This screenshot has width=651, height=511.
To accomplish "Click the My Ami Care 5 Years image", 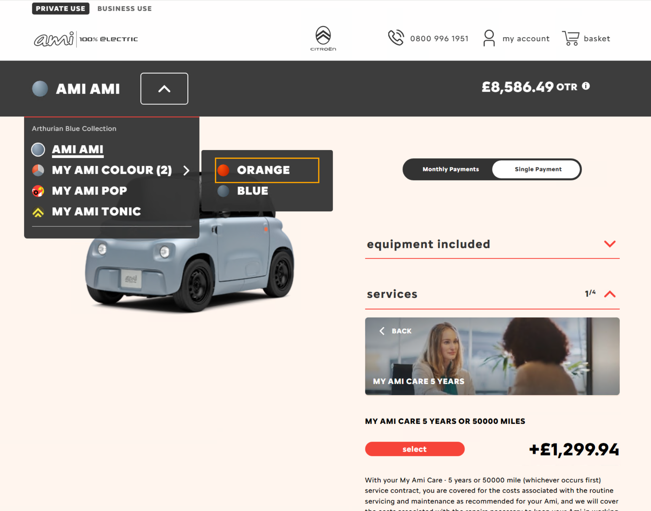I will coord(492,356).
